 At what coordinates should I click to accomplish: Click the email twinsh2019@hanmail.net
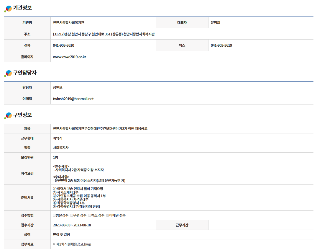click(73, 99)
